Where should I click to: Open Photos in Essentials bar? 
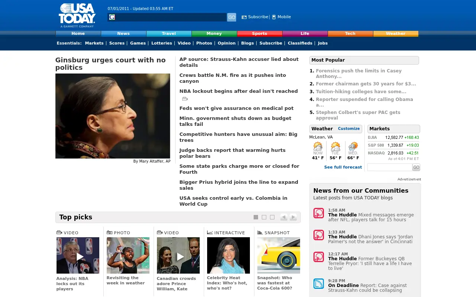[204, 43]
